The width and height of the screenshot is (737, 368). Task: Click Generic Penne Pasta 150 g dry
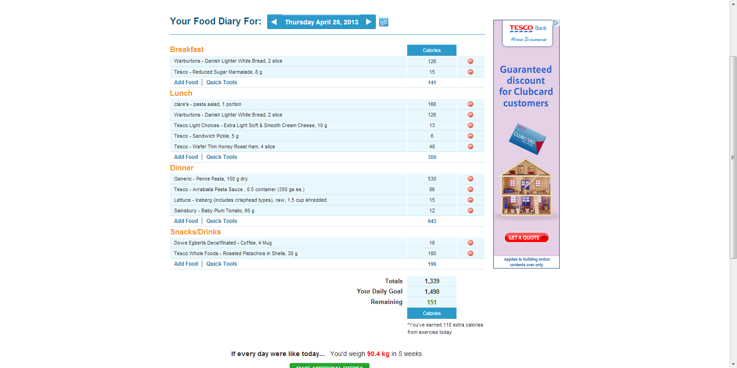pos(211,179)
